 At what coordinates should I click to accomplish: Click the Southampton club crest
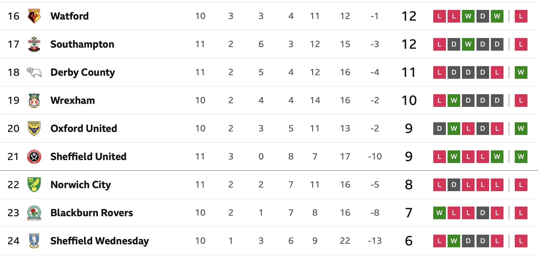point(34,44)
